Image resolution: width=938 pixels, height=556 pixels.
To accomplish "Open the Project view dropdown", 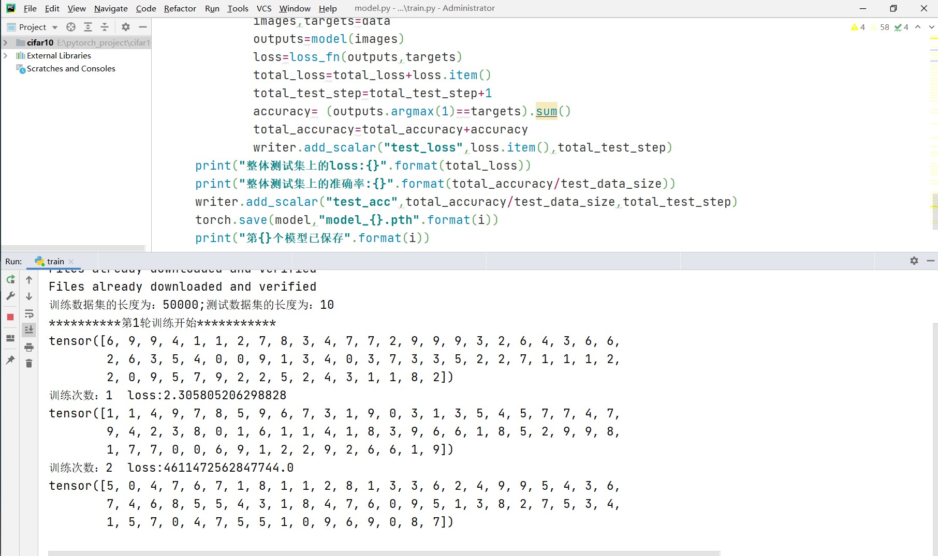I will pyautogui.click(x=33, y=27).
